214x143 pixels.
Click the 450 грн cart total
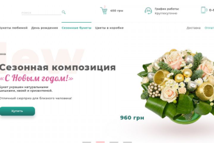tap(117, 11)
